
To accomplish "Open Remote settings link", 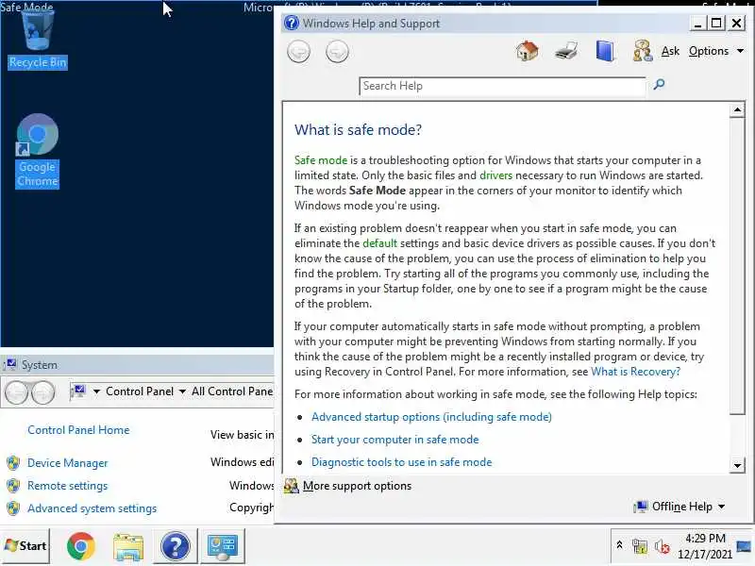I will tap(67, 486).
